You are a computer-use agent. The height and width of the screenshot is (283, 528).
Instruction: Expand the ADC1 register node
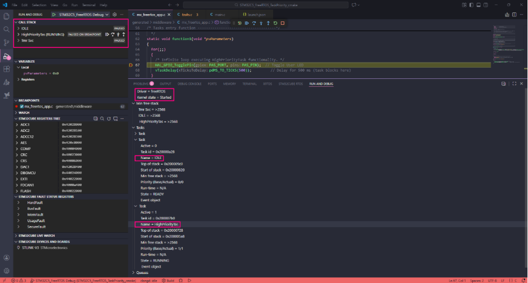pyautogui.click(x=16, y=125)
